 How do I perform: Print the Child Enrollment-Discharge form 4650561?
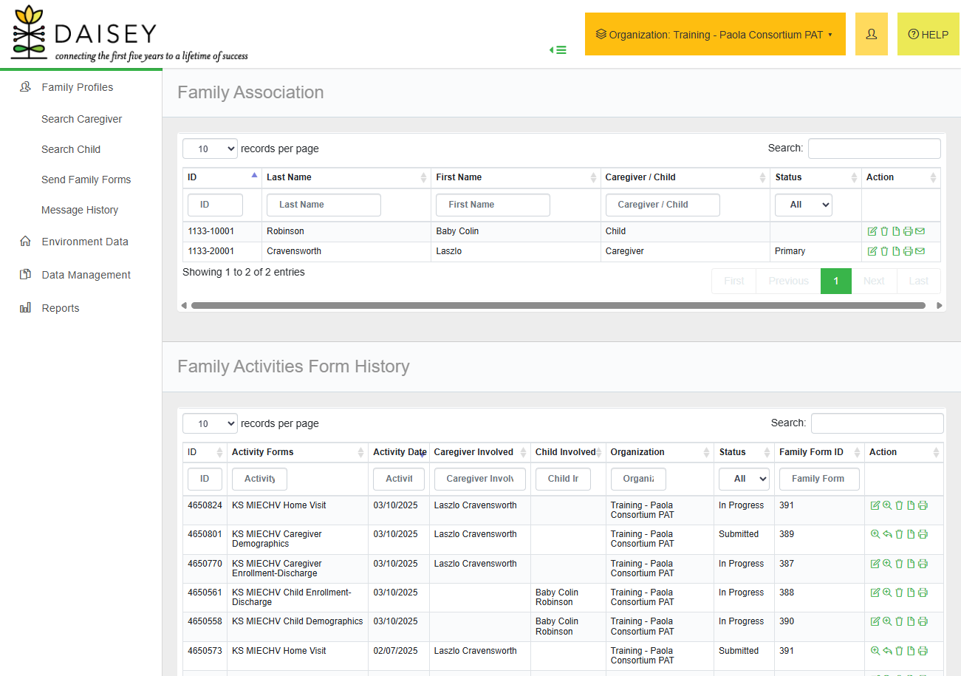point(923,593)
